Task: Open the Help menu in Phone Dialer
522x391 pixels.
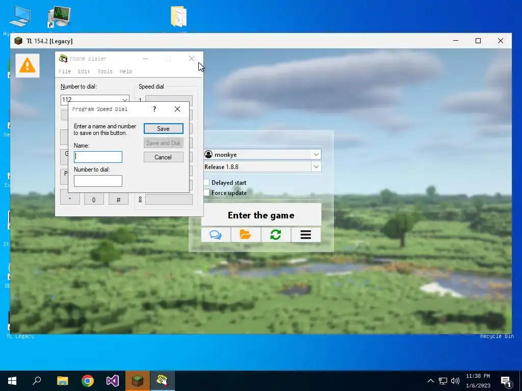Action: tap(126, 71)
